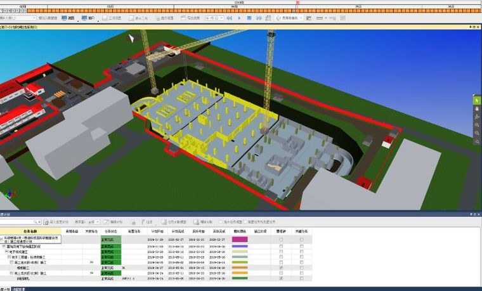Viewport: 482px width, 291px height.
Task: Uncheck 里程碑 checkbox in dark green swatch row
Action: tap(281, 278)
